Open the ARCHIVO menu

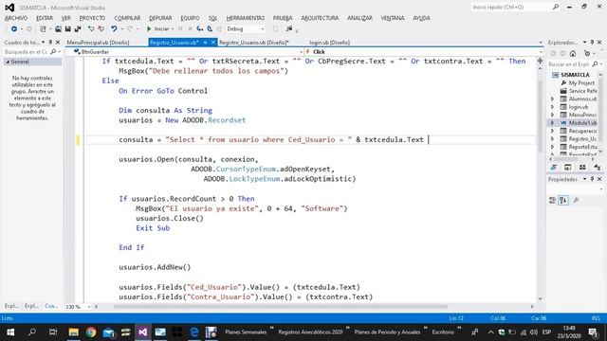point(16,18)
